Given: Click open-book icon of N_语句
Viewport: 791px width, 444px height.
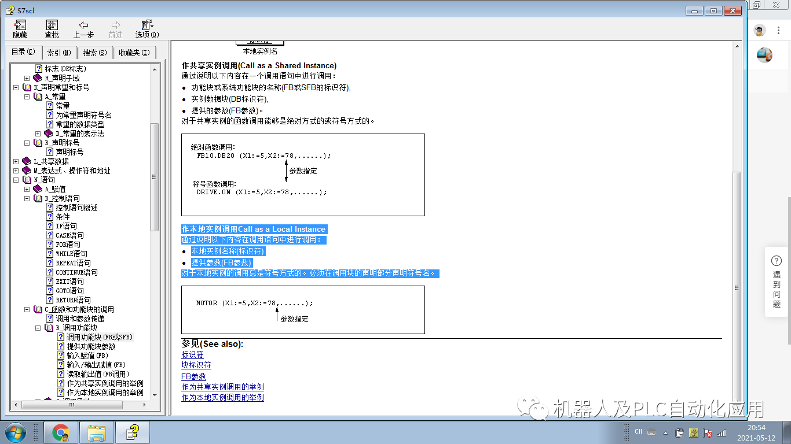Looking at the screenshot, I should tap(27, 180).
